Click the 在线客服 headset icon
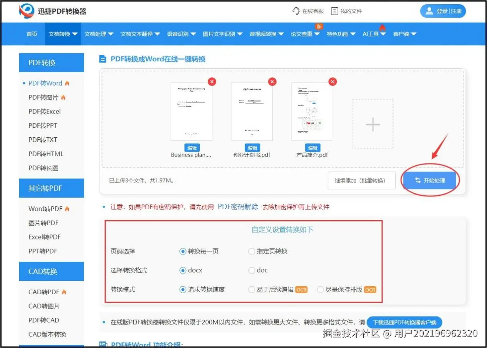The width and height of the screenshot is (487, 348). (x=296, y=11)
